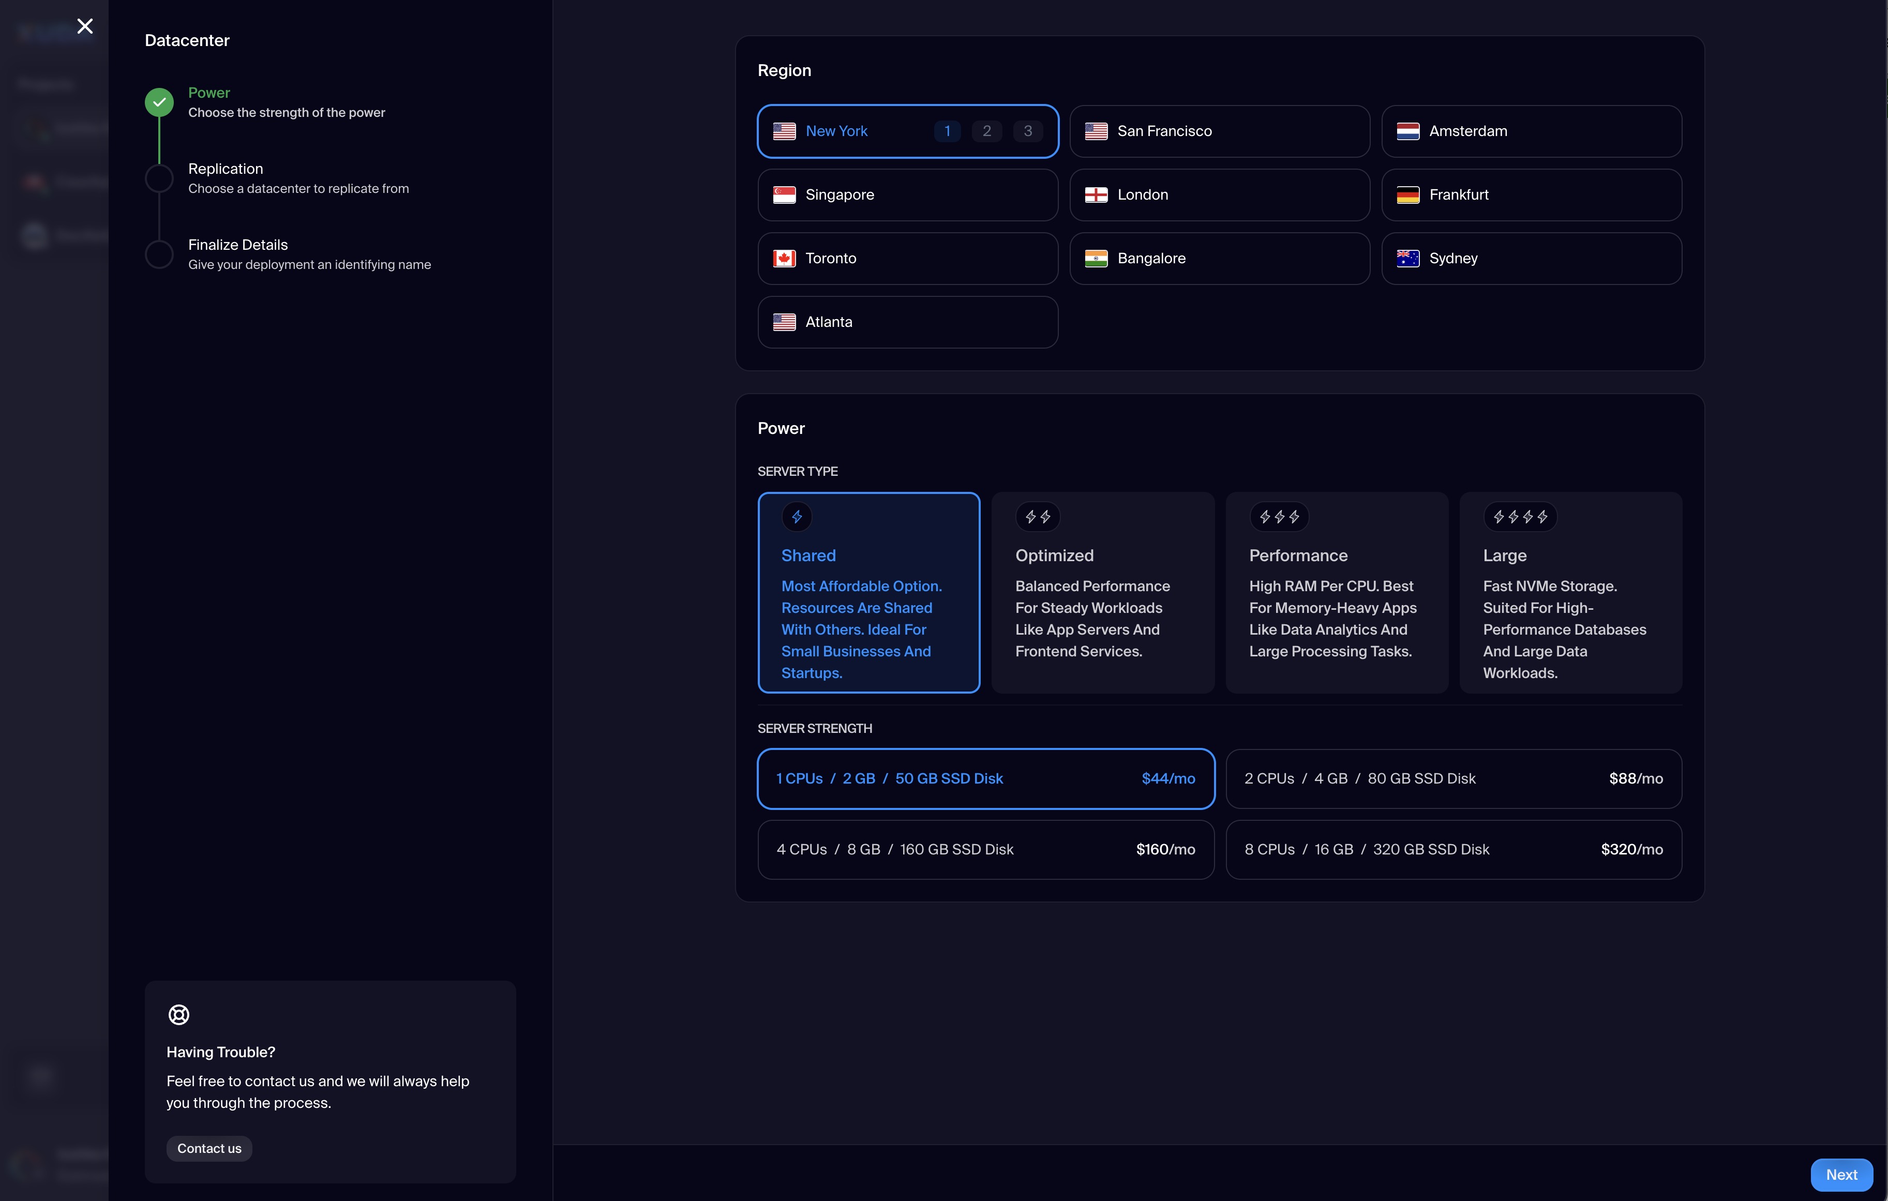Click the Canadian flag beside Toronto

point(784,259)
